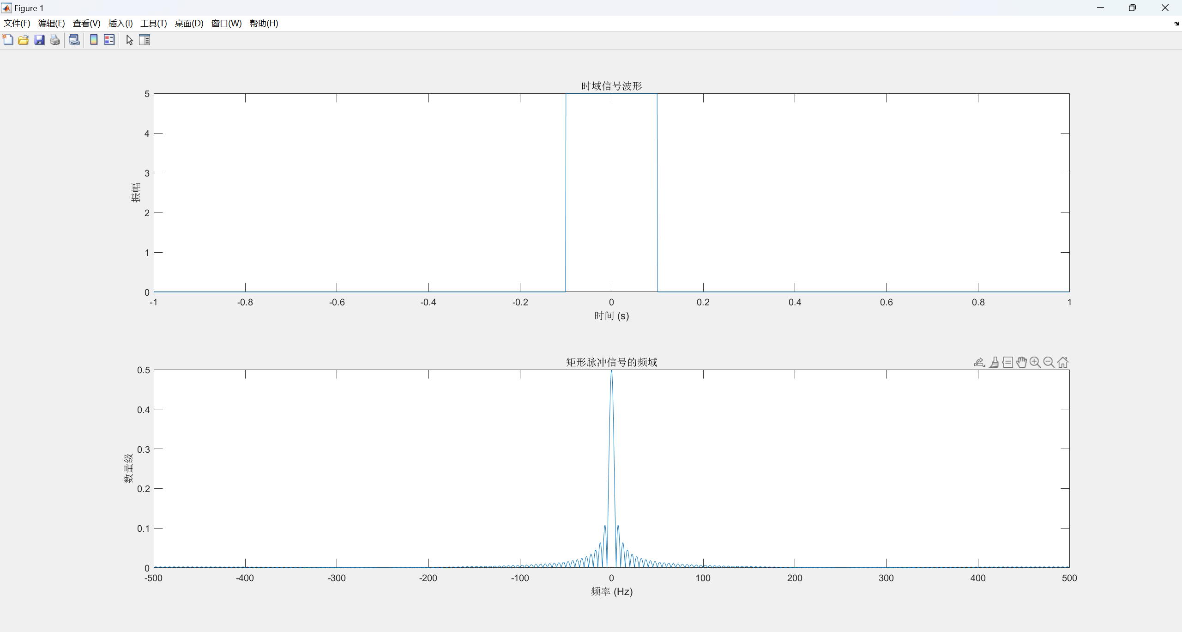Image resolution: width=1182 pixels, height=632 pixels.
Task: Select the axes zoom in magnifier
Action: [x=1035, y=362]
